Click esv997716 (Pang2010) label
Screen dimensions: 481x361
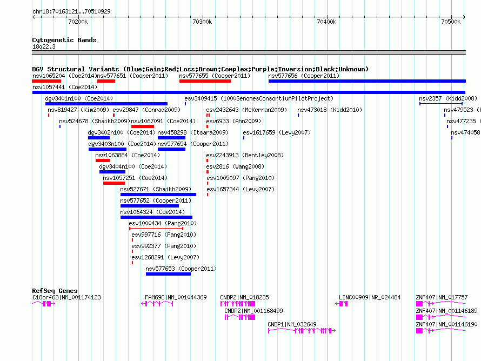point(164,235)
